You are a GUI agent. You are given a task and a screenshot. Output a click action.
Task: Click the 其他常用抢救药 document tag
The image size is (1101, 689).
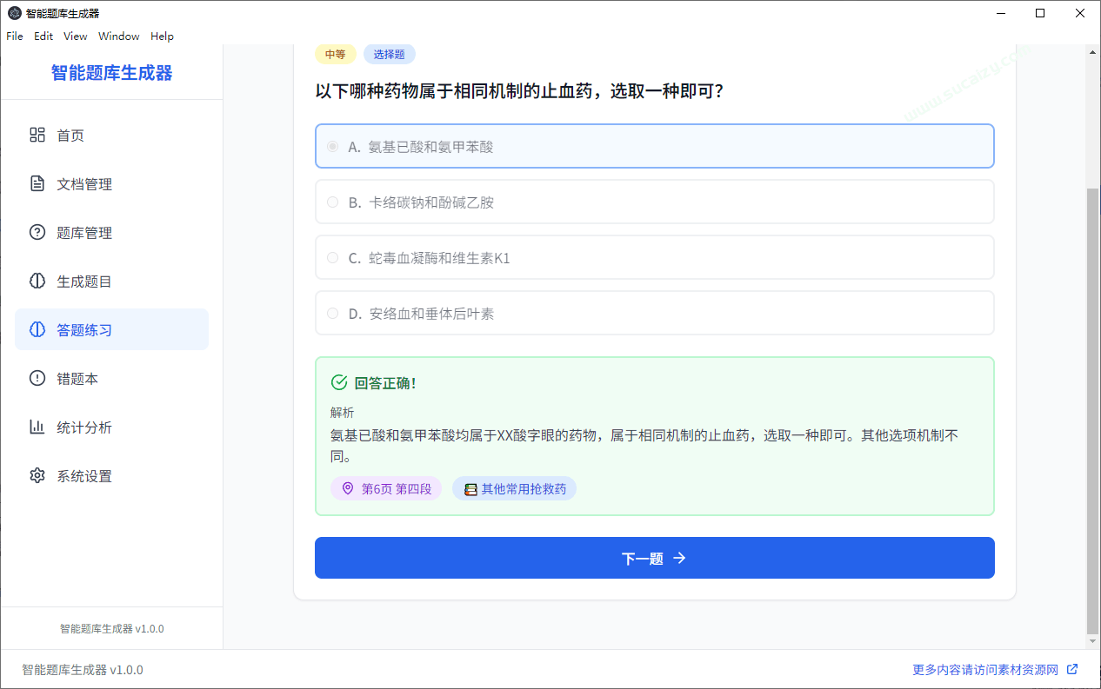(x=514, y=489)
